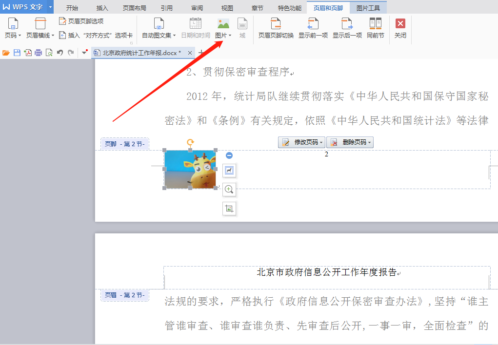Image resolution: width=498 pixels, height=345 pixels.
Task: Open the 引用 tab
Action: click(x=167, y=8)
